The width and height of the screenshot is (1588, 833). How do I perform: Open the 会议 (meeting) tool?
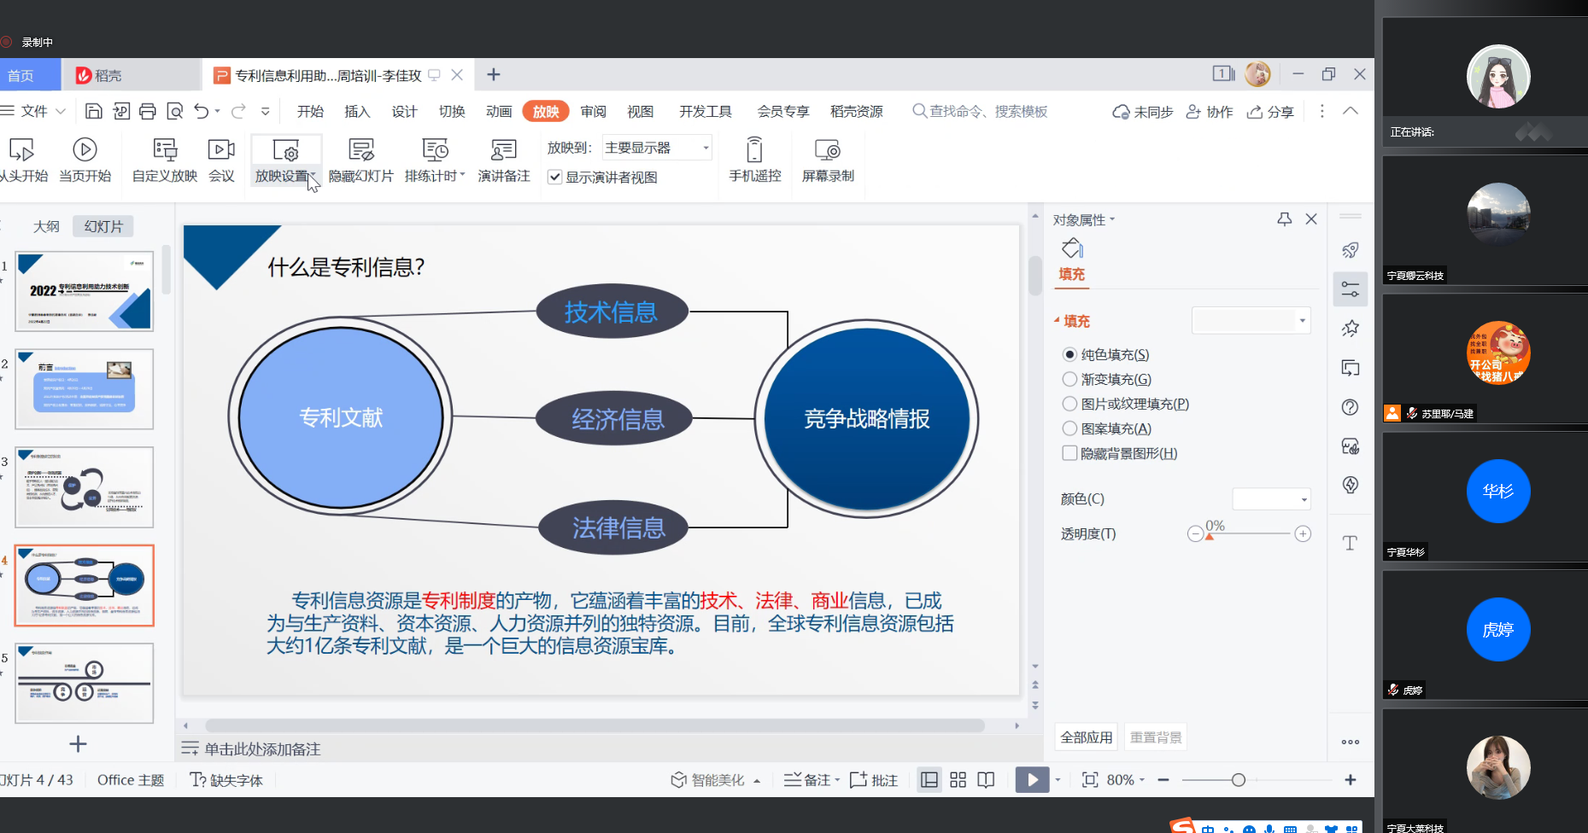tap(220, 160)
